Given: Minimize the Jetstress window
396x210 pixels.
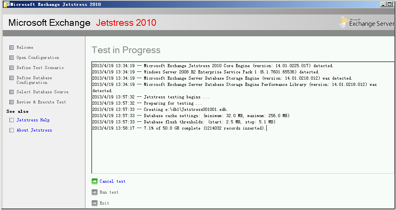Looking at the screenshot, I should point(383,4).
